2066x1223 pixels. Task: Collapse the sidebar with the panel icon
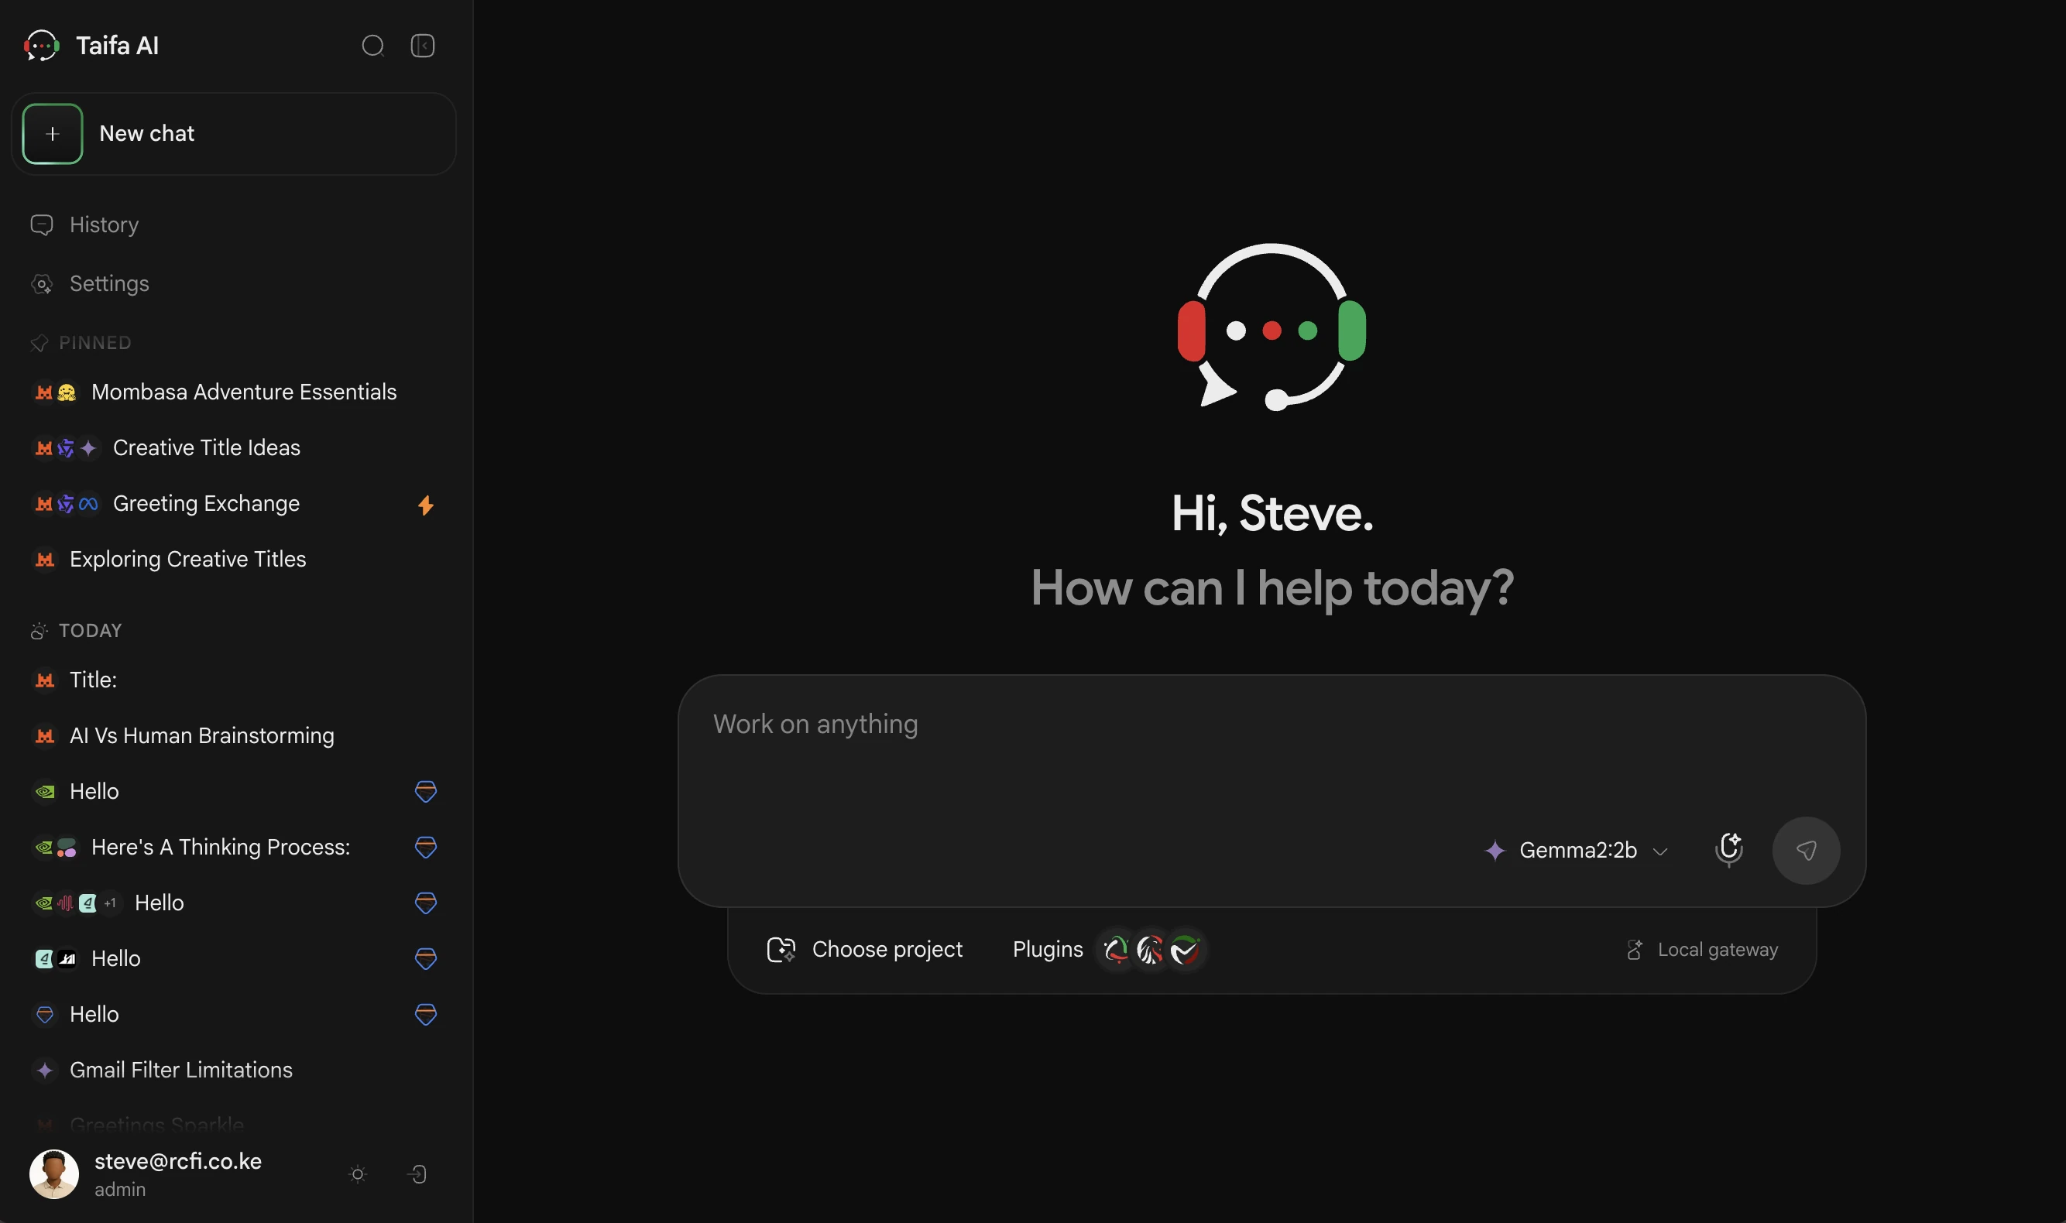(423, 46)
